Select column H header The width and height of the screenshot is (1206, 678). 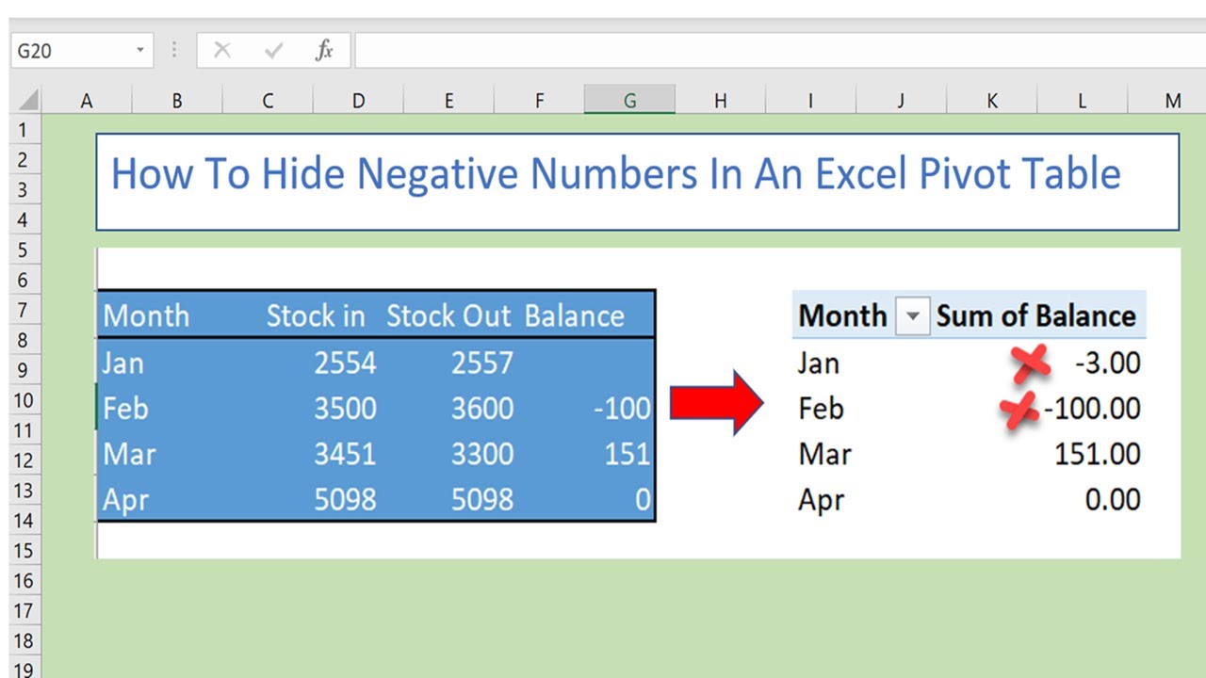[720, 100]
